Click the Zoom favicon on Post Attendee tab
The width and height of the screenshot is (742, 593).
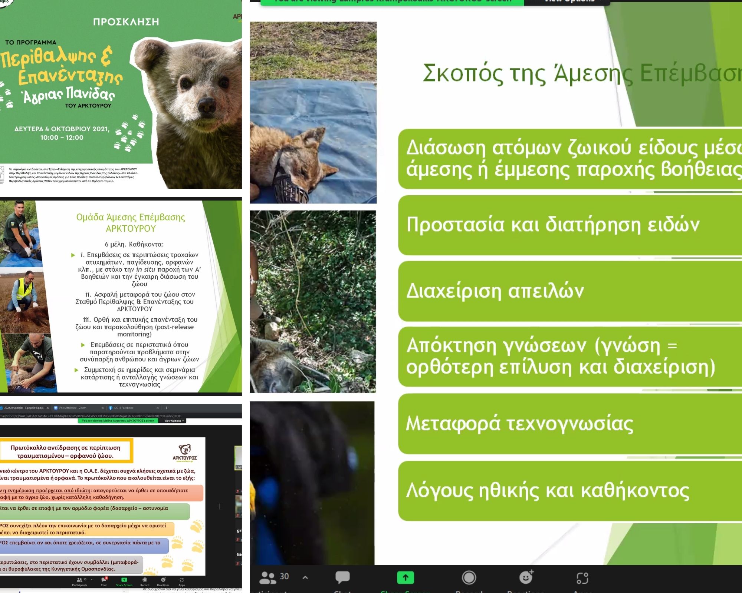pyautogui.click(x=56, y=408)
